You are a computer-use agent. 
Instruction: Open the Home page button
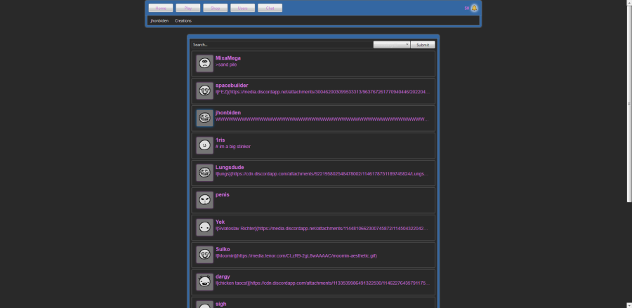(x=160, y=8)
